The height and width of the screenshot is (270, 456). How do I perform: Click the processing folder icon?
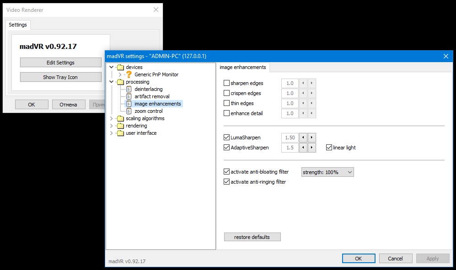click(120, 82)
